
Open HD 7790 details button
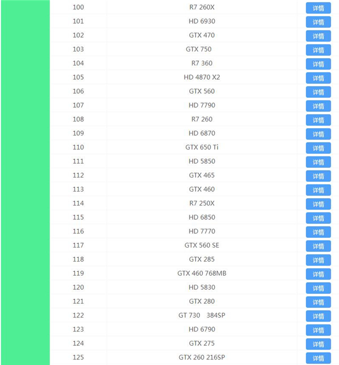318,106
